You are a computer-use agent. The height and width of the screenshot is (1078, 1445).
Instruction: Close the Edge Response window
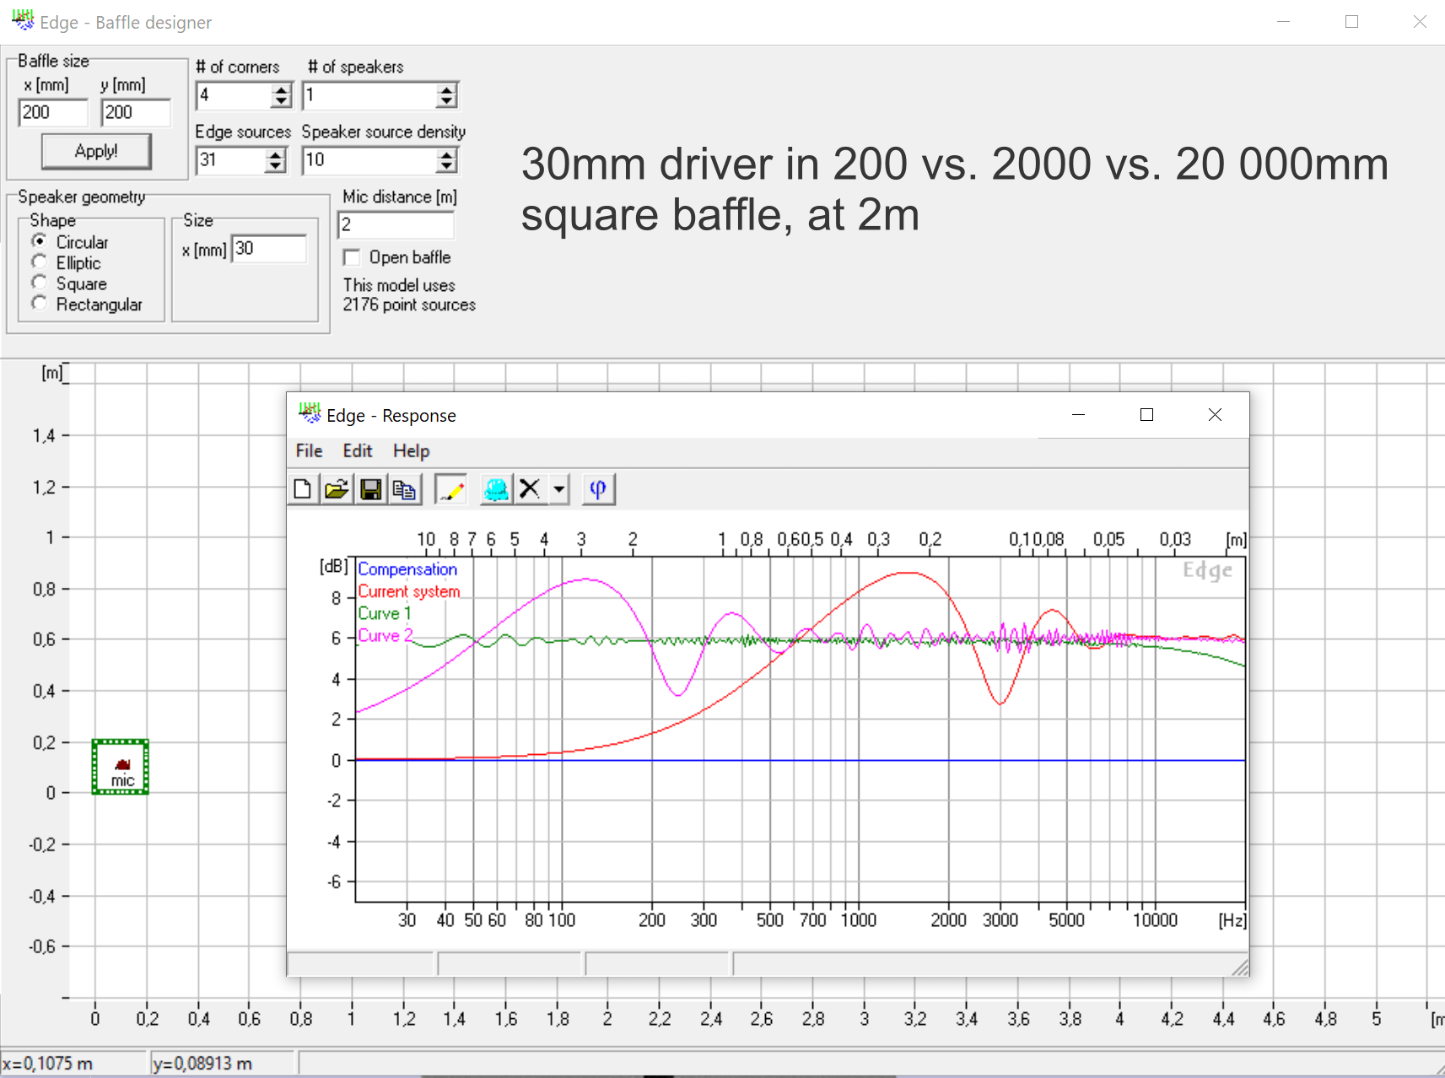1215,414
